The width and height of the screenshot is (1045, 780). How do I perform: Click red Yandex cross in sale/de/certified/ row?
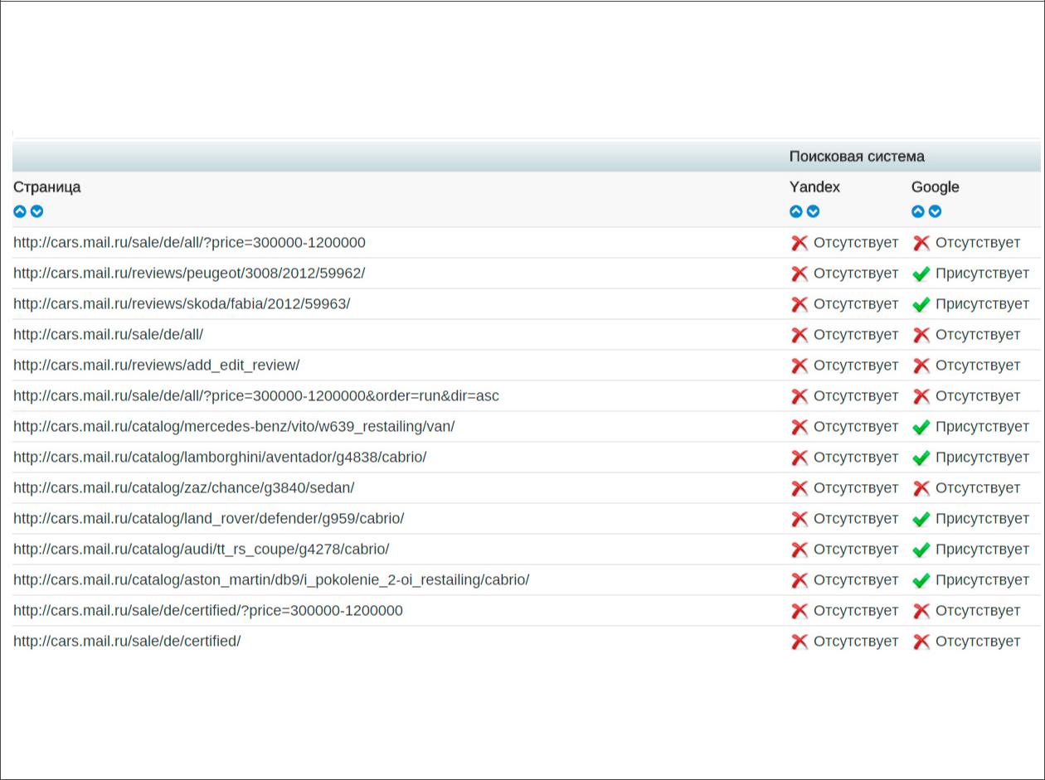pyautogui.click(x=800, y=642)
